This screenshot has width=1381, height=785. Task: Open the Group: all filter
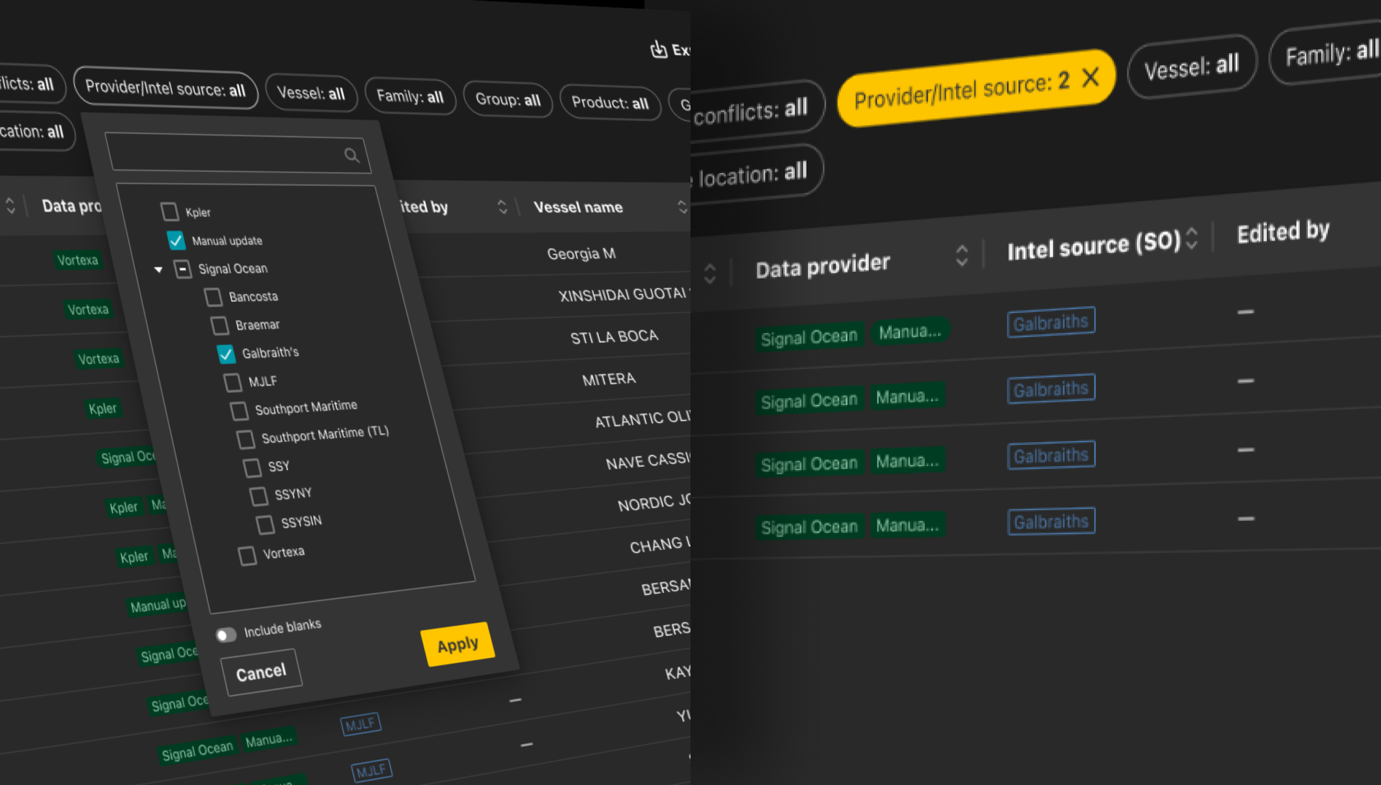tap(507, 100)
